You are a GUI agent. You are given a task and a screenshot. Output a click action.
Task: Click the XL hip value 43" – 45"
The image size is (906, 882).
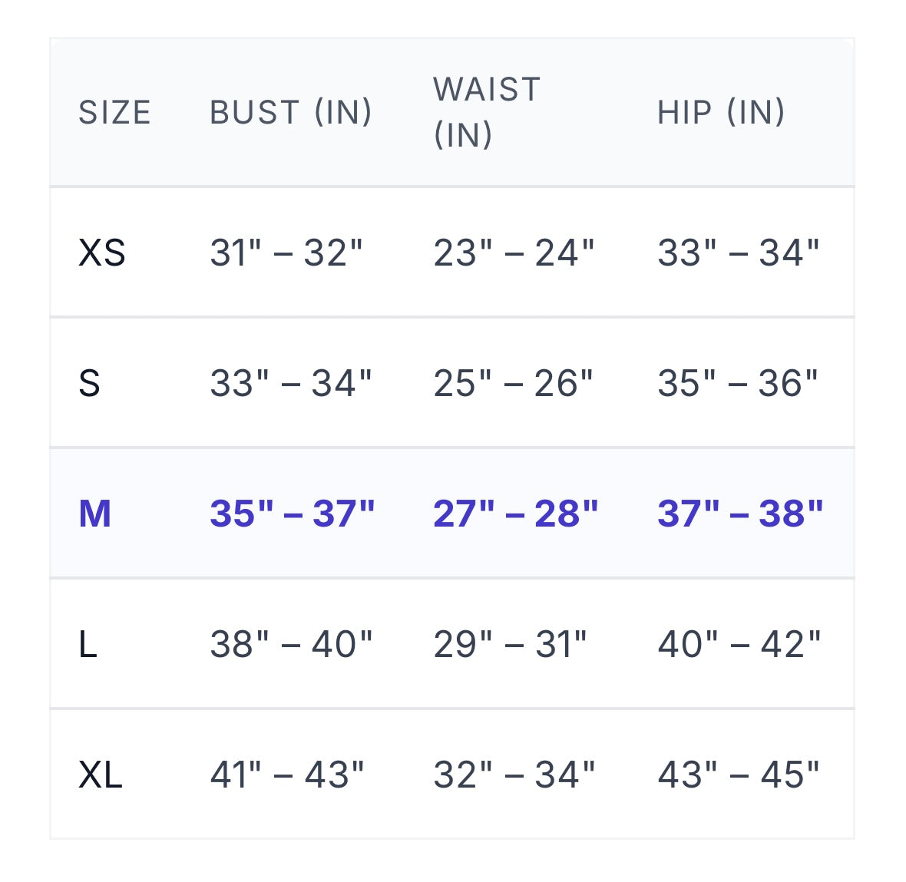(x=739, y=775)
